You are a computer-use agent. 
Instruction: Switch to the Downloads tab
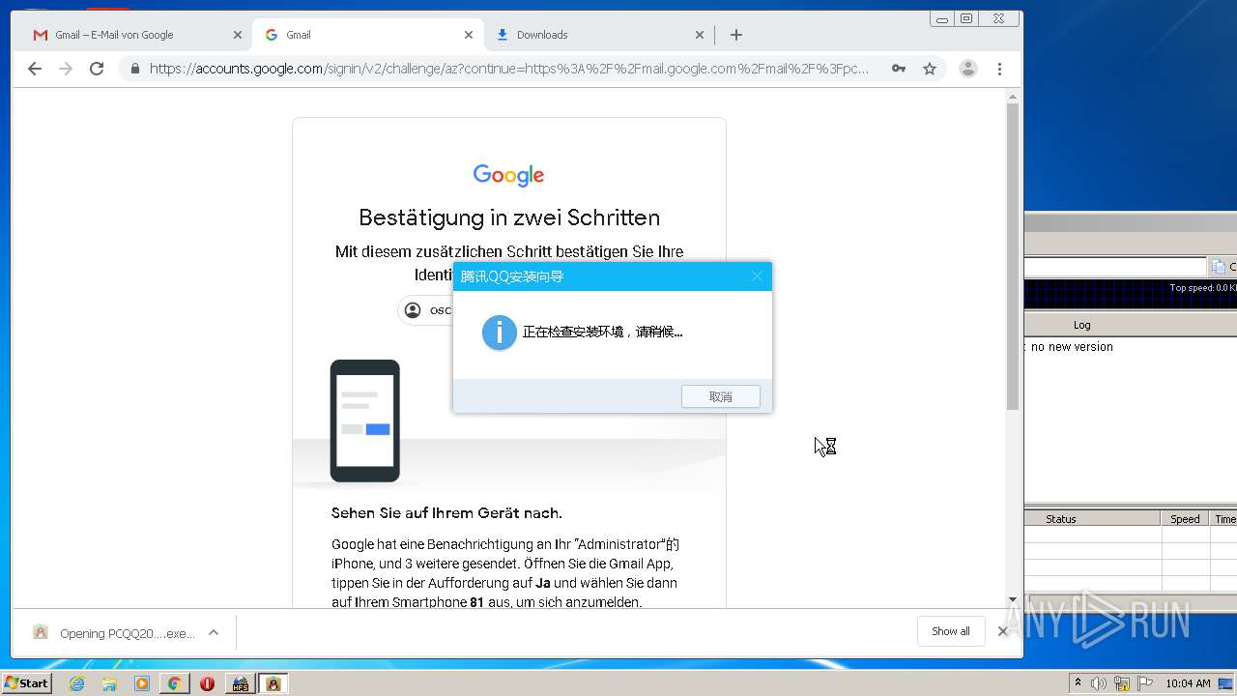598,35
